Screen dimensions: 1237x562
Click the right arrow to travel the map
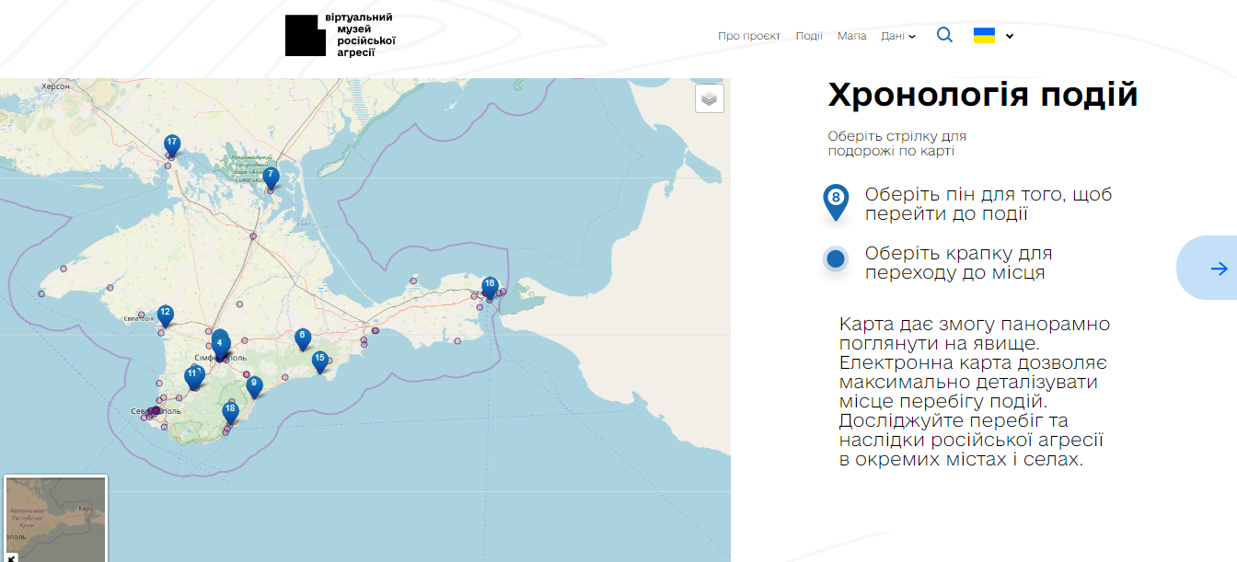point(1218,268)
